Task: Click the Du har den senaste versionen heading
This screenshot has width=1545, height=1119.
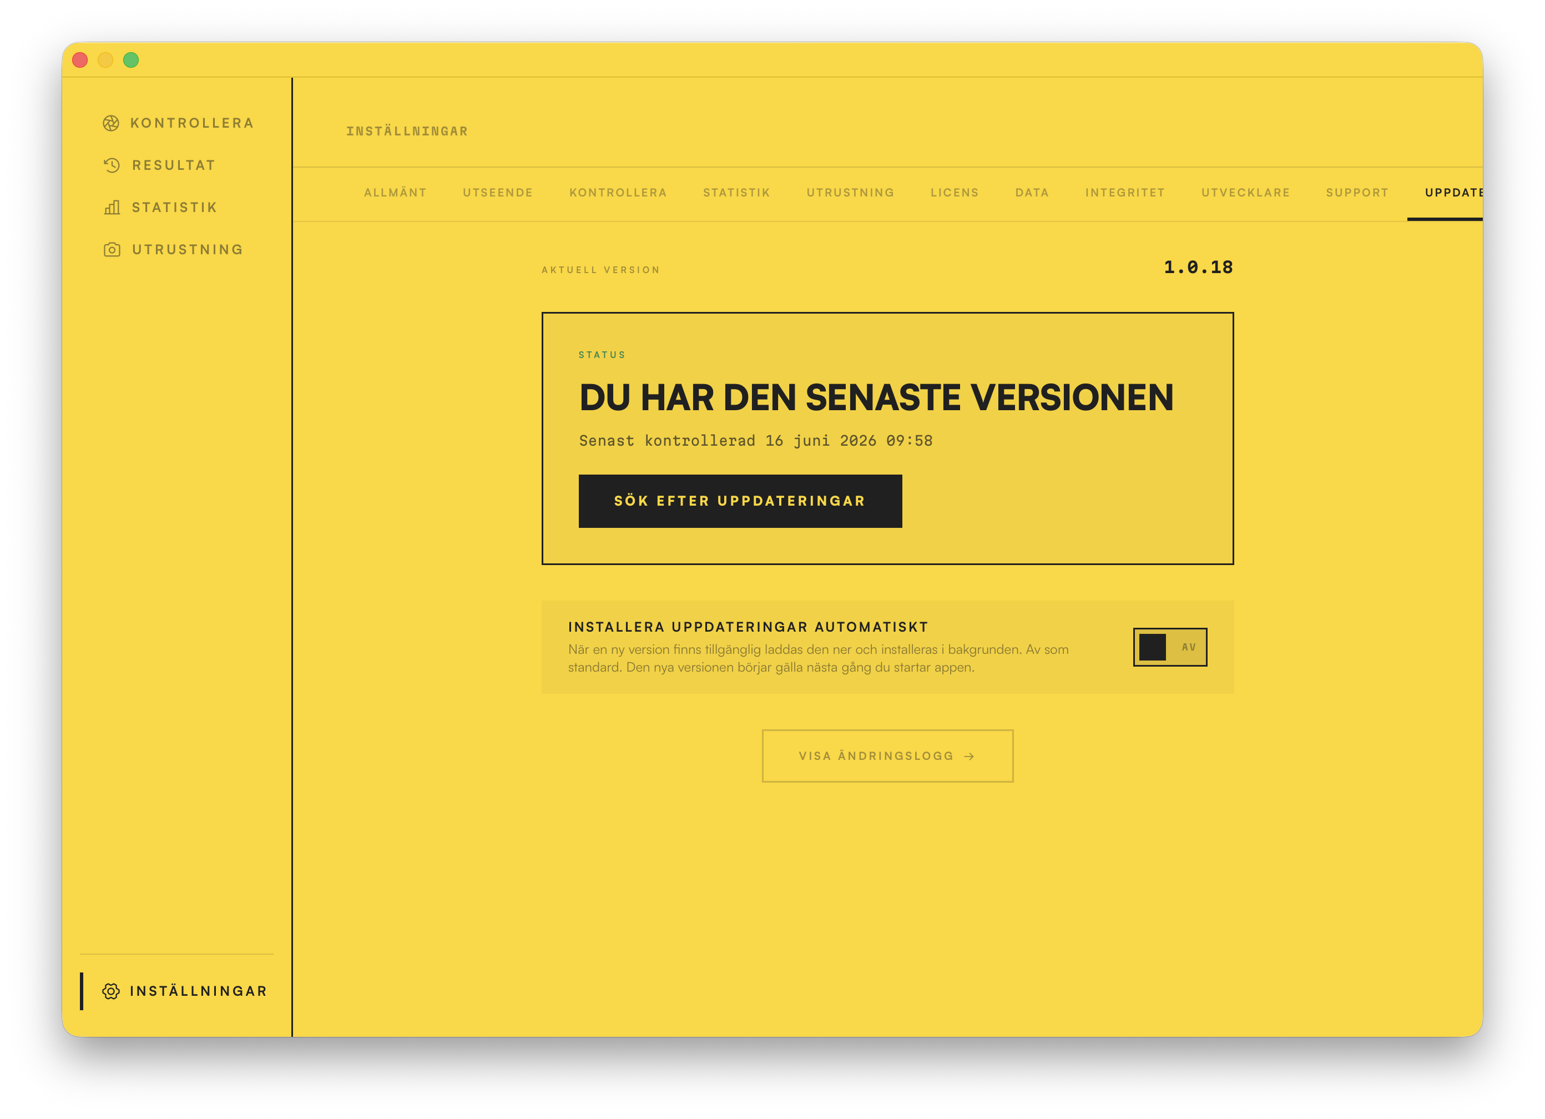Action: pos(877,397)
